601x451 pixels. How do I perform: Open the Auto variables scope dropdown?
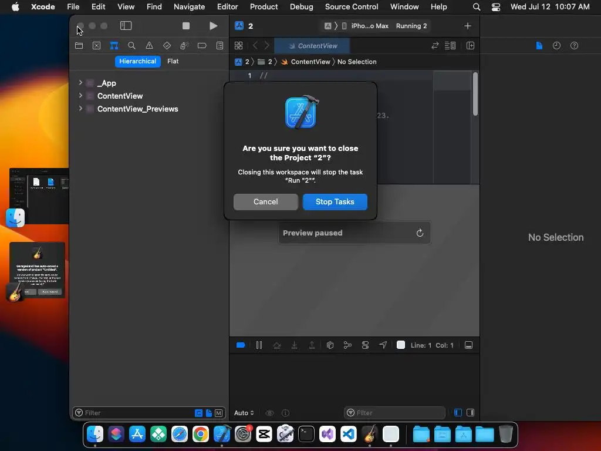244,413
